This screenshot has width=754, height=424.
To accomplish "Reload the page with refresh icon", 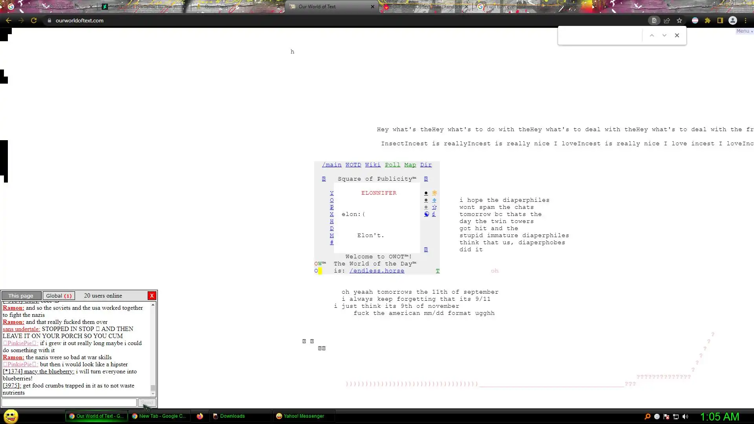I will (34, 20).
